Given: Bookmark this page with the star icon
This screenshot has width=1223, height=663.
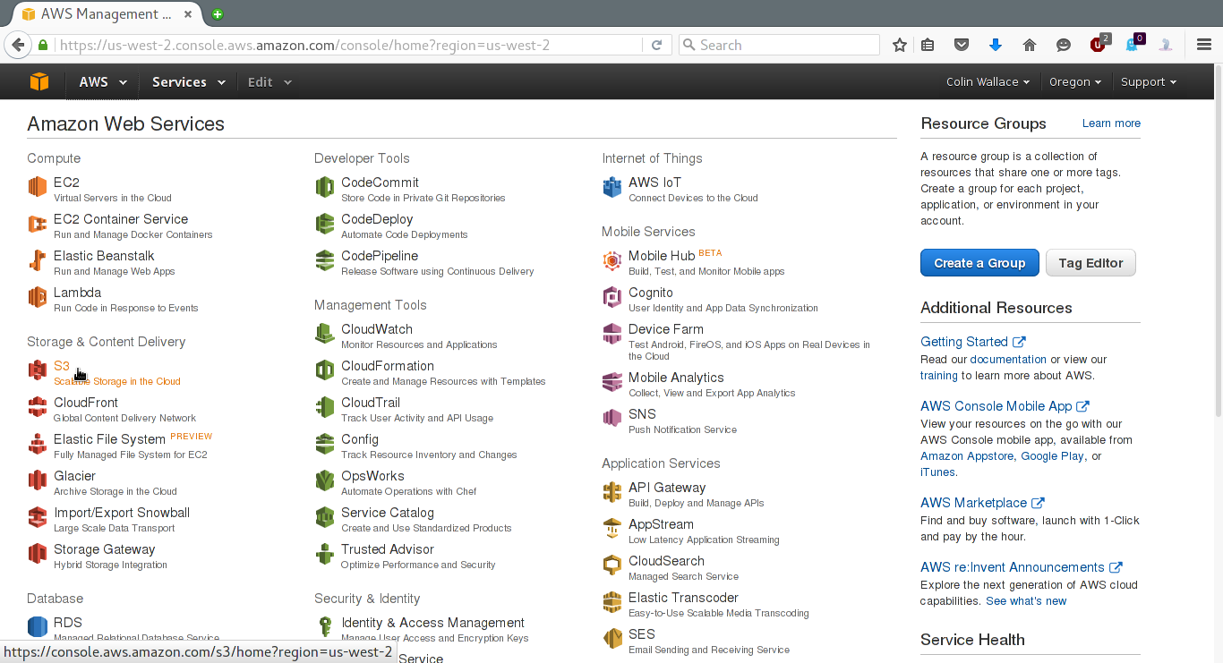Looking at the screenshot, I should point(900,45).
